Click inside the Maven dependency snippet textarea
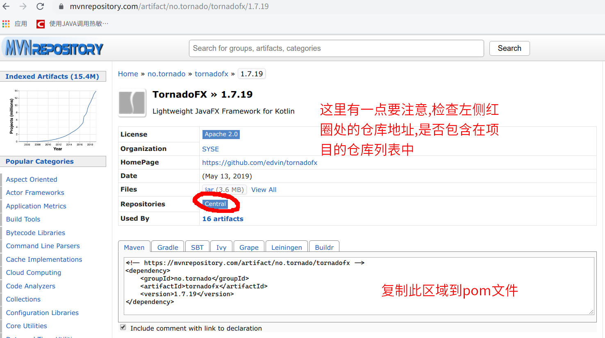 (359, 286)
